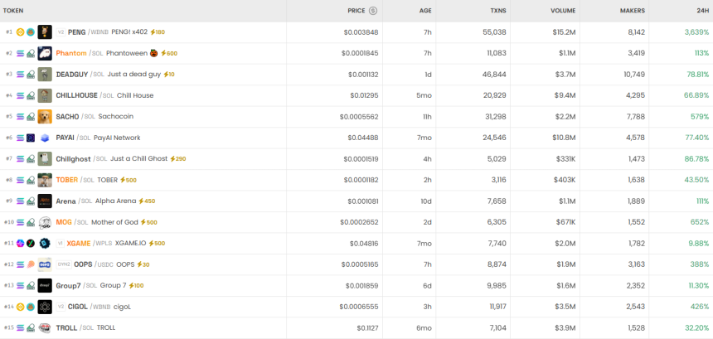Open the CHILLHOUSE token pair link
Screen dimensions: 713x339
point(76,95)
